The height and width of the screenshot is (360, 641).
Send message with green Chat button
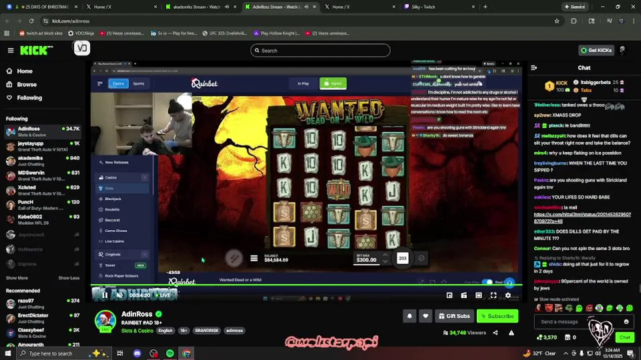coord(624,337)
